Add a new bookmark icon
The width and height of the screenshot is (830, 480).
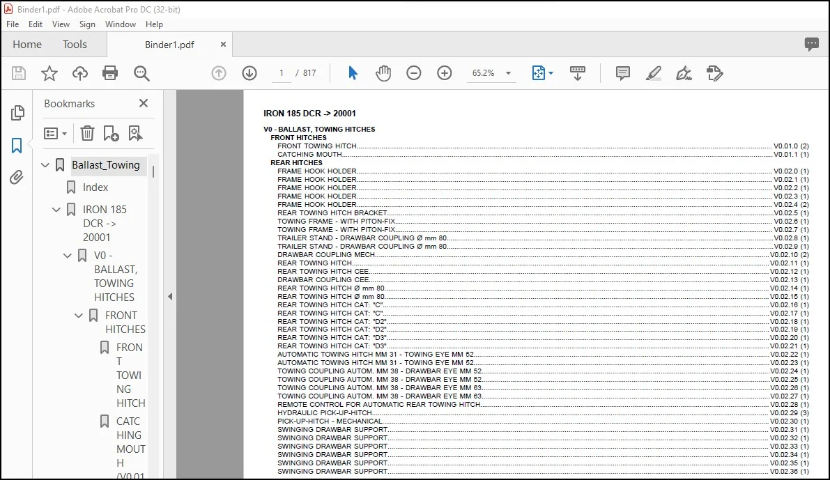[112, 133]
